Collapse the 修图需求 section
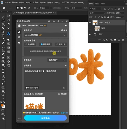 (x=66, y=66)
